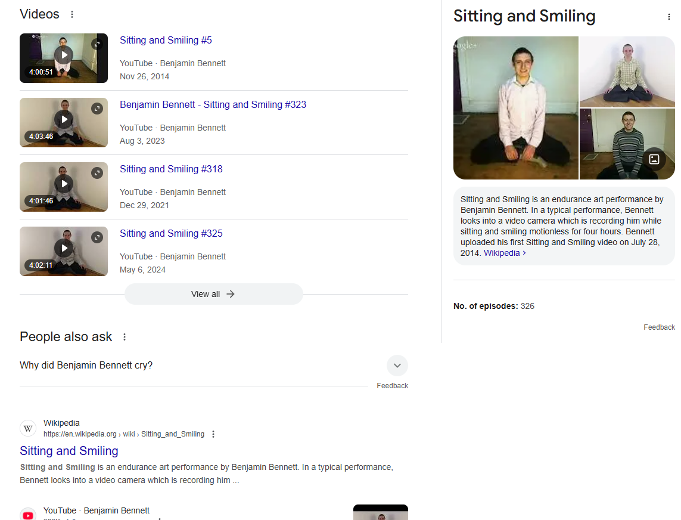Screen dimensions: 681x520
Task: Play the Sitting and Smiling #318 video thumbnail
Action: tap(64, 187)
